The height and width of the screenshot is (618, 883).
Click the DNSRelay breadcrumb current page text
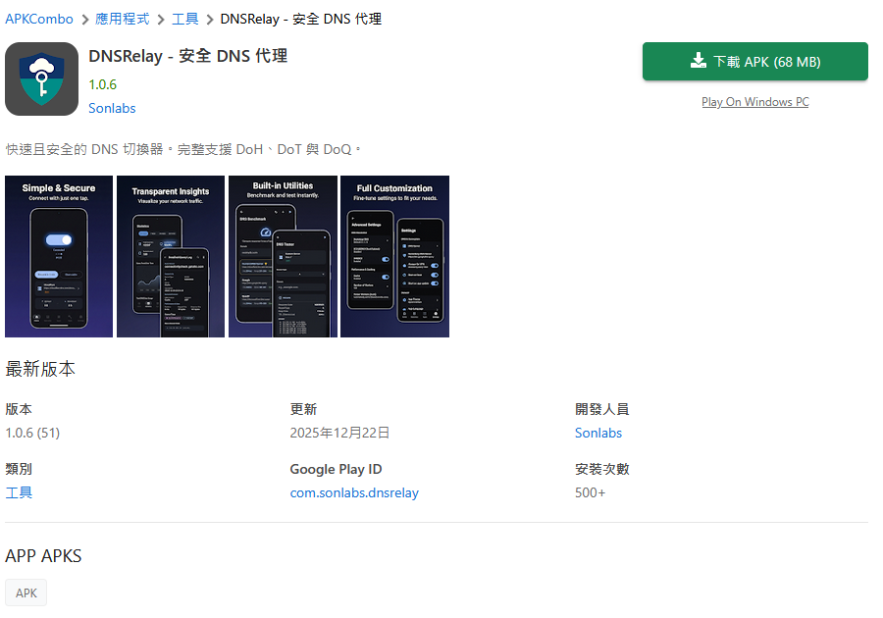pos(300,19)
